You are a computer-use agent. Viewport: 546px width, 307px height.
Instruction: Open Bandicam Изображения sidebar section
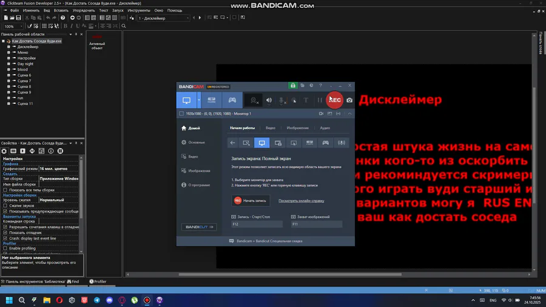(x=196, y=171)
